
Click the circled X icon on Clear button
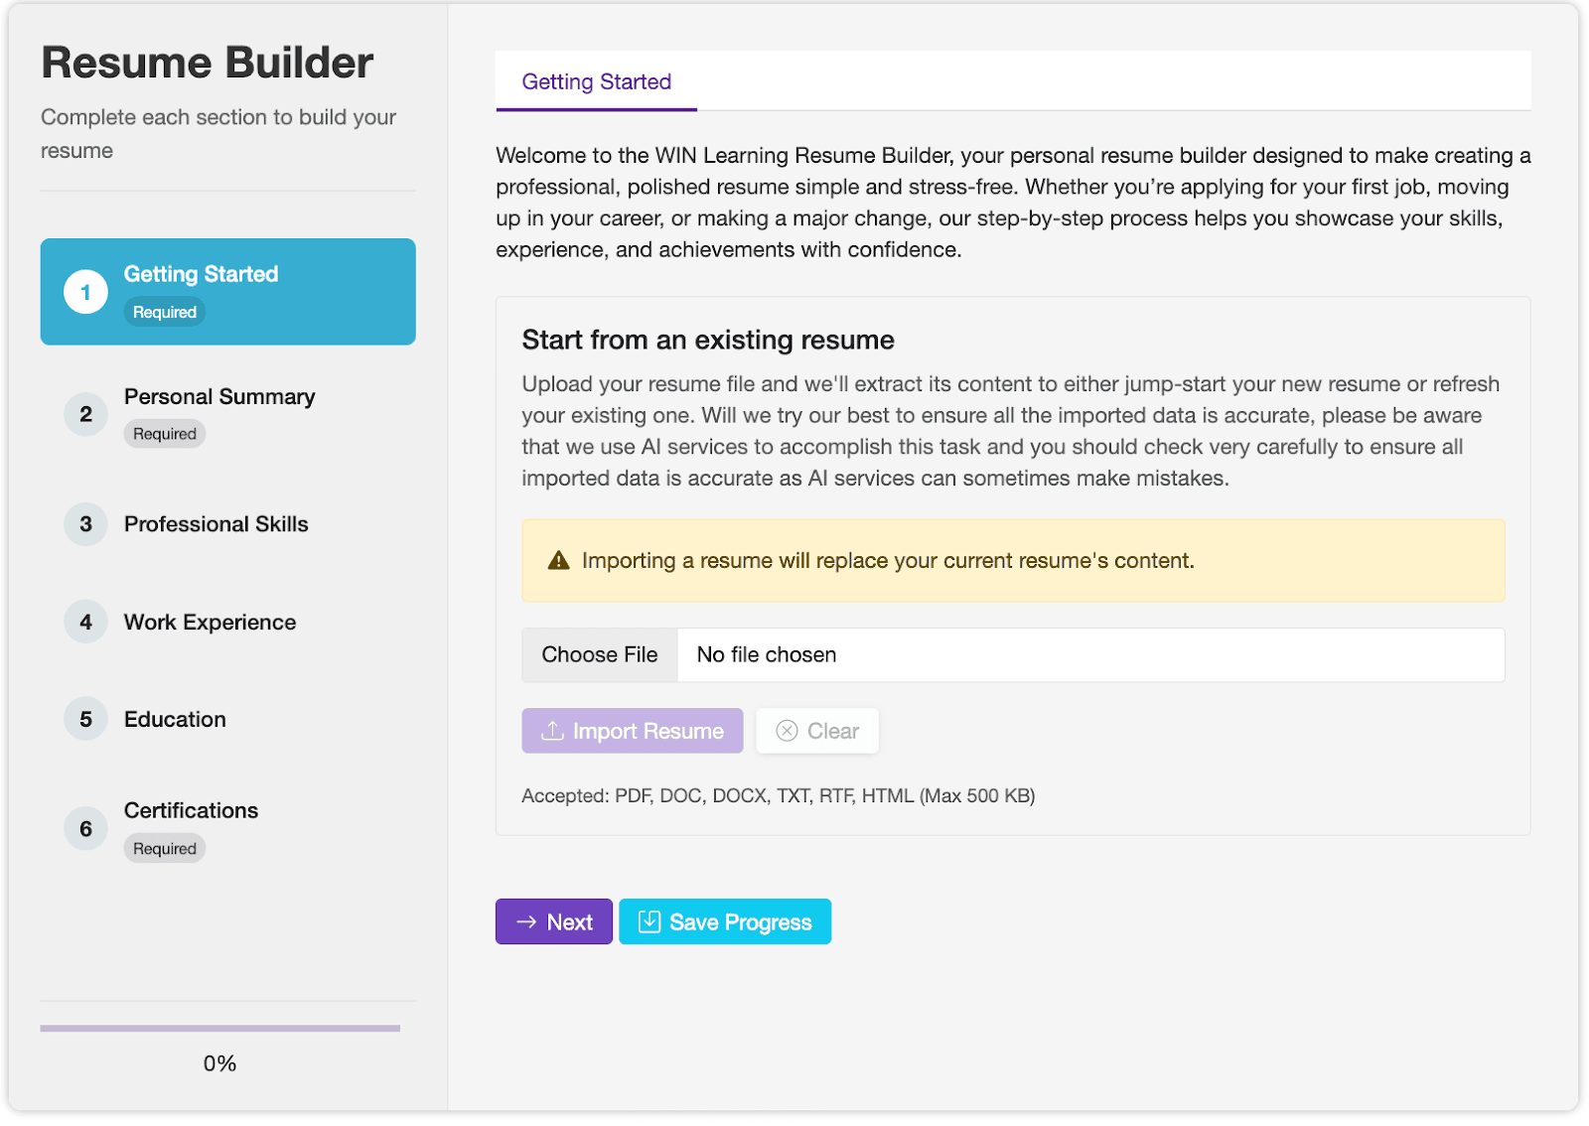click(x=788, y=731)
